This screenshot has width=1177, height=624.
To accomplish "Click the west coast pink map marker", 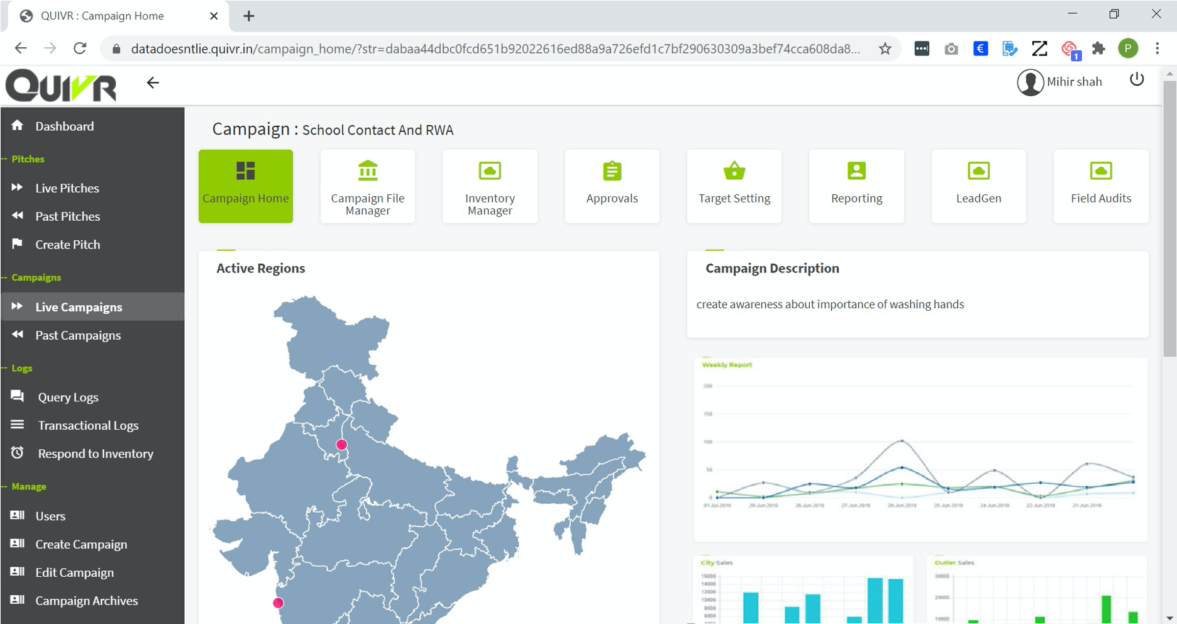I will [278, 603].
